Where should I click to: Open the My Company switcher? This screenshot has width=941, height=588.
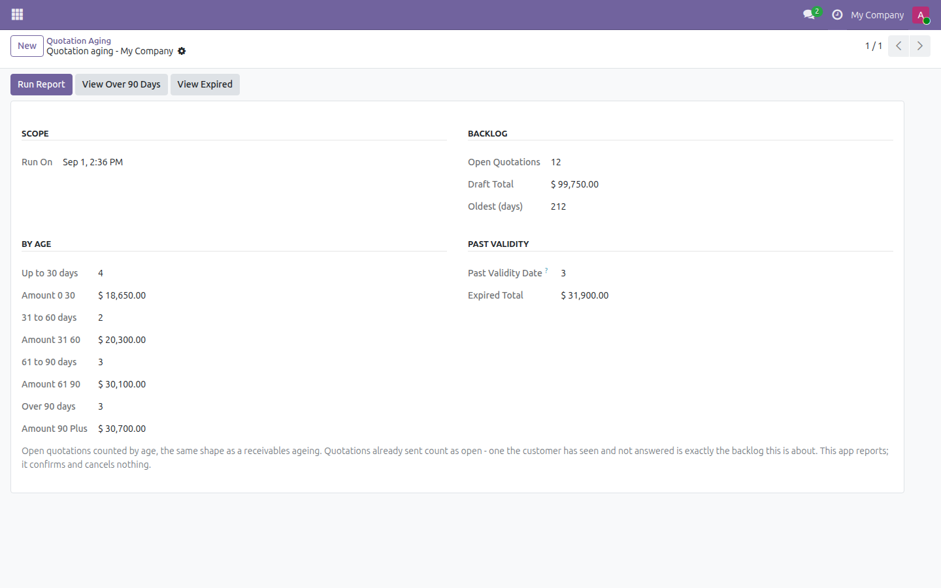tap(877, 15)
